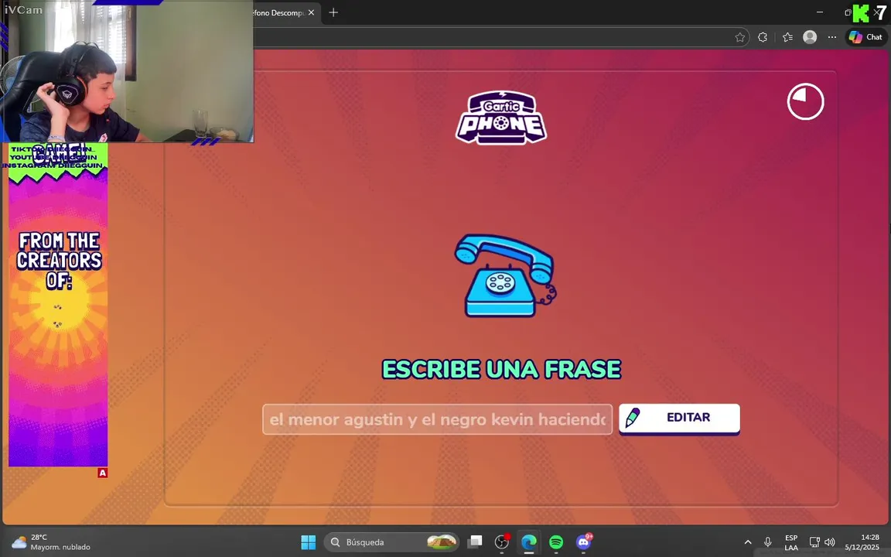The image size is (891, 557).
Task: Click the pencil icon on EDITAR
Action: [x=633, y=418]
